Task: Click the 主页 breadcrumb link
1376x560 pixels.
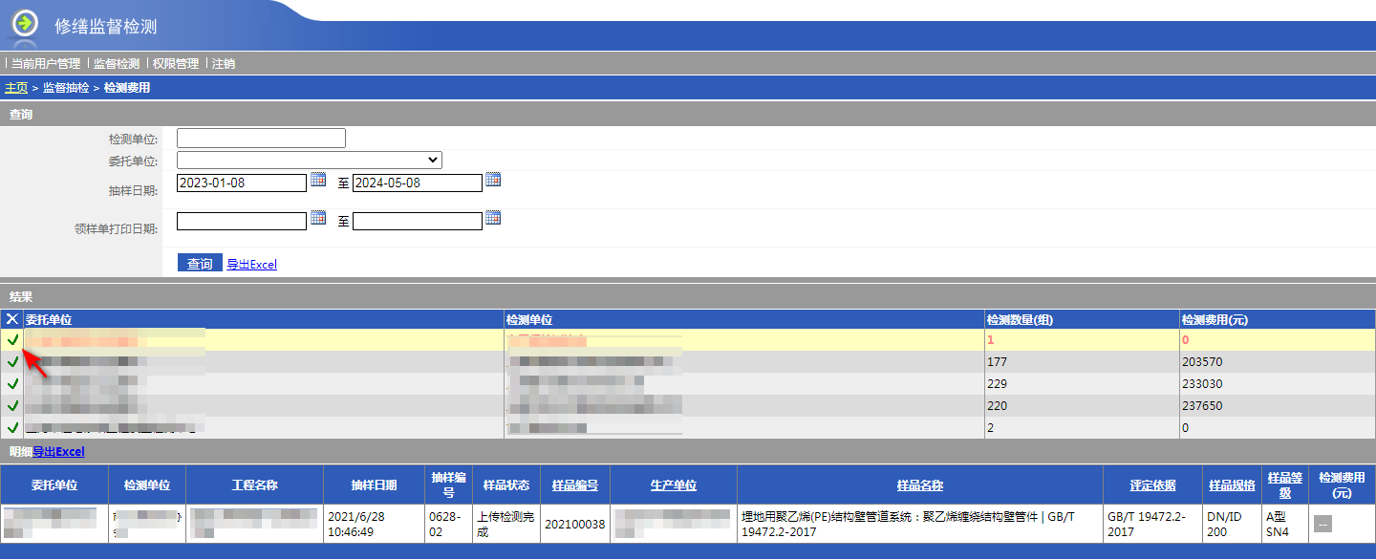Action: point(16,88)
